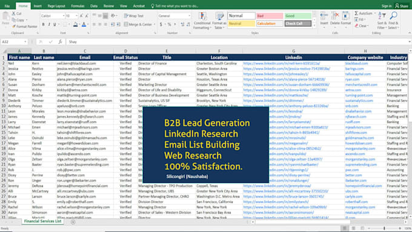The image size is (412, 232).
Task: Toggle Underline formatting
Action: pyautogui.click(x=55, y=24)
